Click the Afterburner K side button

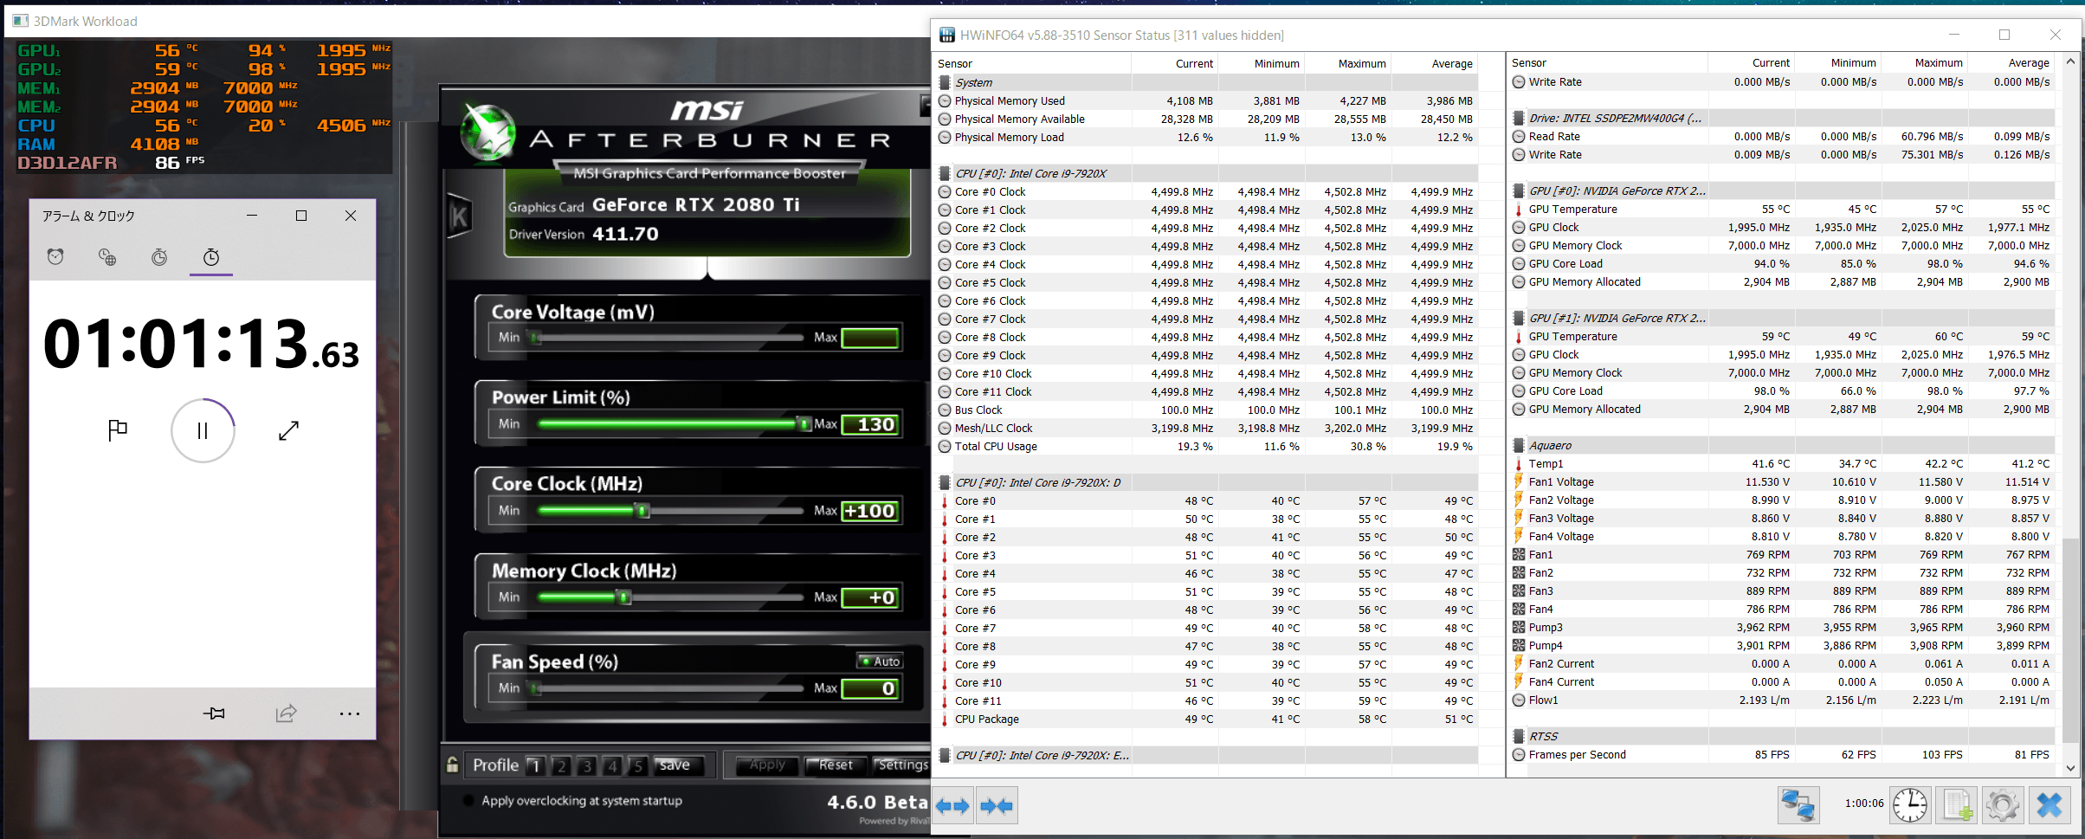[459, 217]
